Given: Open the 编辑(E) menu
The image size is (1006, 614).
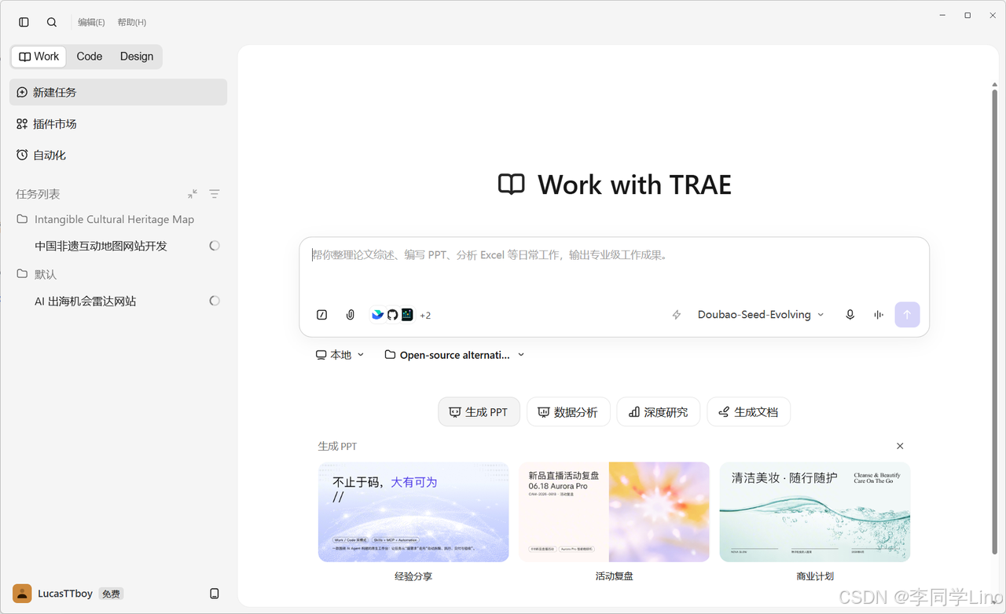Looking at the screenshot, I should click(x=91, y=22).
